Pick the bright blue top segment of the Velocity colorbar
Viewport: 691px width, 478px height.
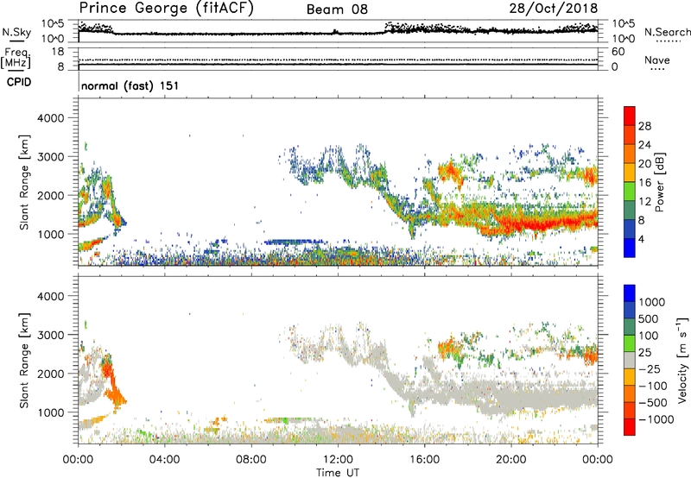[x=630, y=293]
